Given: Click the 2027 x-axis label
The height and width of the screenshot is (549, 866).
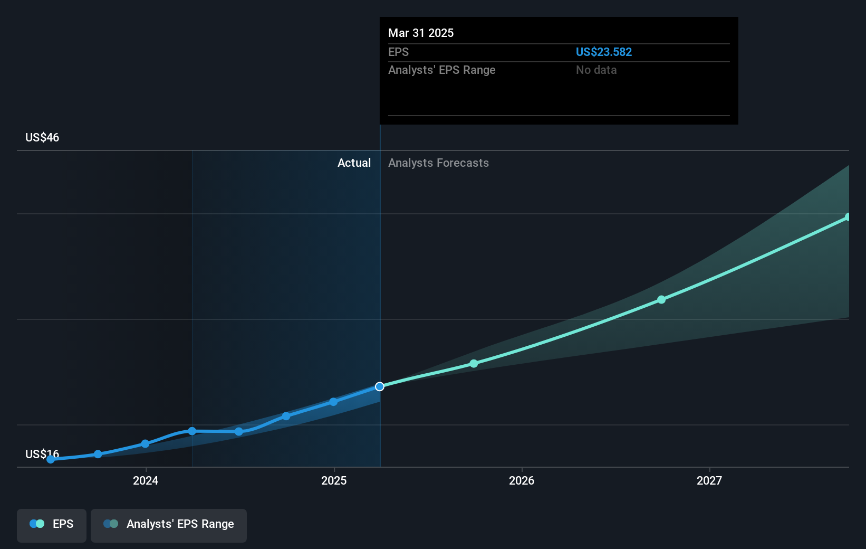Looking at the screenshot, I should (x=709, y=480).
